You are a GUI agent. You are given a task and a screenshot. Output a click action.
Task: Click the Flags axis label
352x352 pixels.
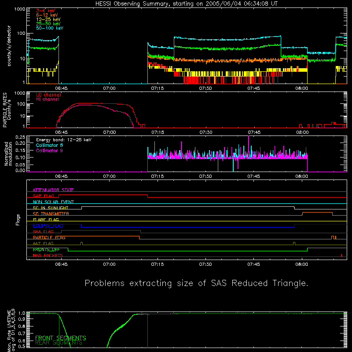coord(18,220)
